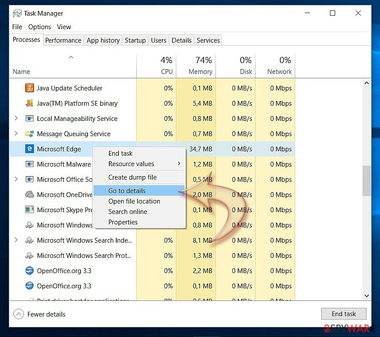Viewport: 380px width, 337px height.
Task: Click the Fewer details circle arrow icon
Action: click(19, 314)
